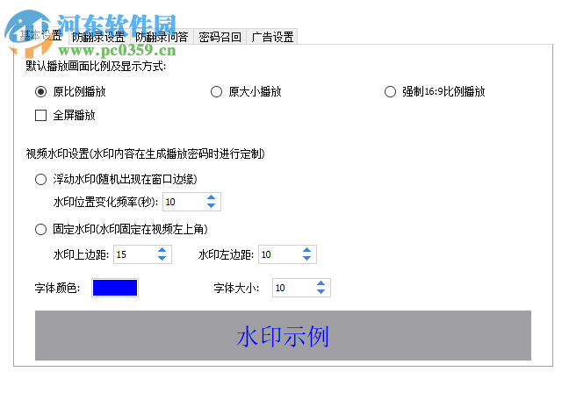Go to the 密码召回 tab
This screenshot has width=562, height=393.
pyautogui.click(x=220, y=37)
